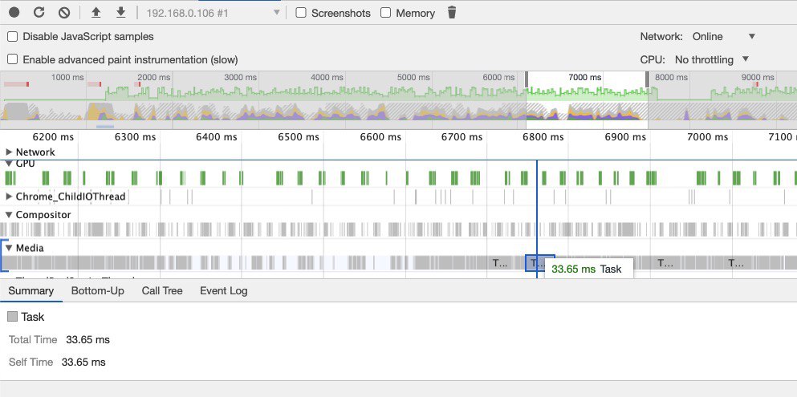Open the 192.168.0.106 #1 recording dropdown
Screen dimensions: 797x397
tap(213, 13)
